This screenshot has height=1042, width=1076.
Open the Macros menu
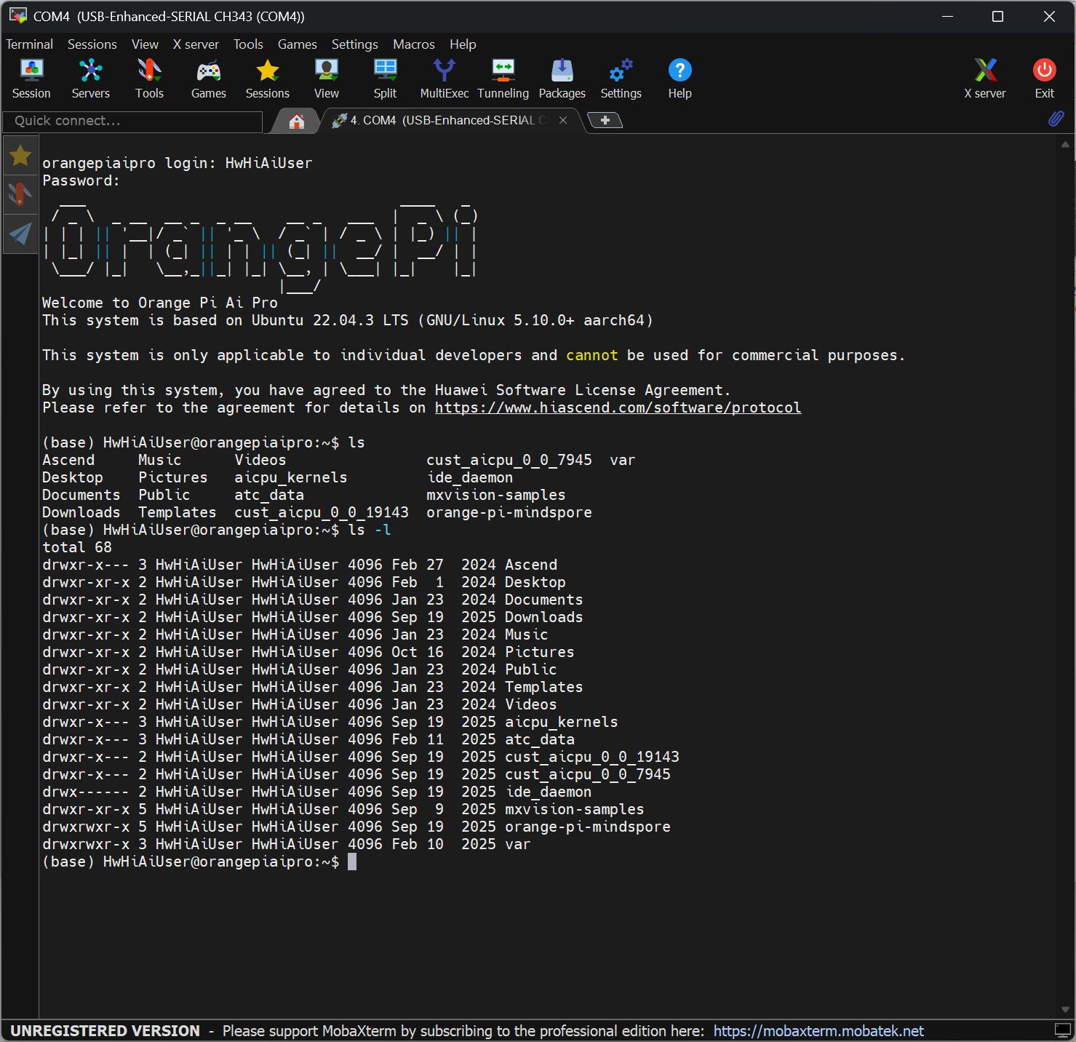(414, 44)
